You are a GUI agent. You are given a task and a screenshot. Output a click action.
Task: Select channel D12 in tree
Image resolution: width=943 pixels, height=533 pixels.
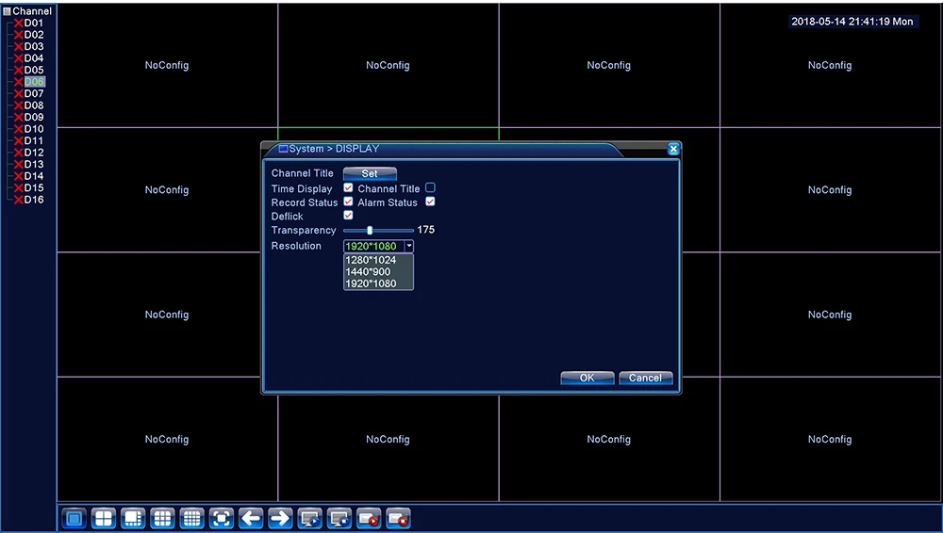[x=34, y=153]
